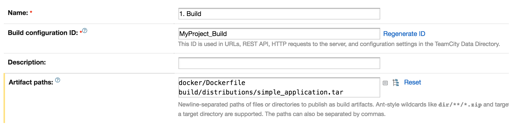Open help icon next to Build configuration ID
This screenshot has height=130, width=509.
[85, 30]
